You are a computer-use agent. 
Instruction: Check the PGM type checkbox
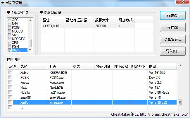(x=10, y=47)
